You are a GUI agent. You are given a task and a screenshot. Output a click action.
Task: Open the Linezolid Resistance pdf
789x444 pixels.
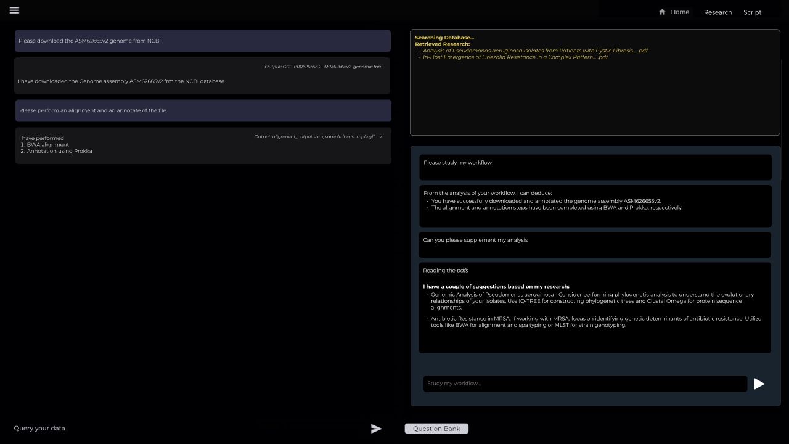(515, 57)
